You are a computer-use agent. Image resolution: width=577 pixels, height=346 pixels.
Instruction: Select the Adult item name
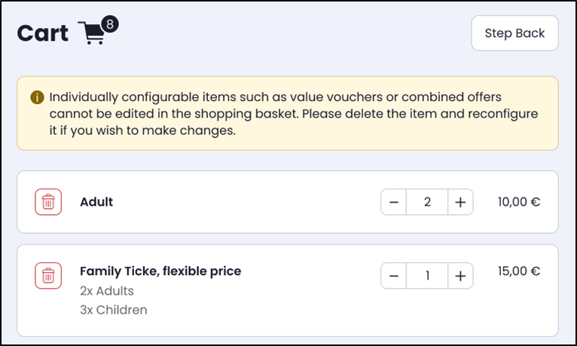96,202
